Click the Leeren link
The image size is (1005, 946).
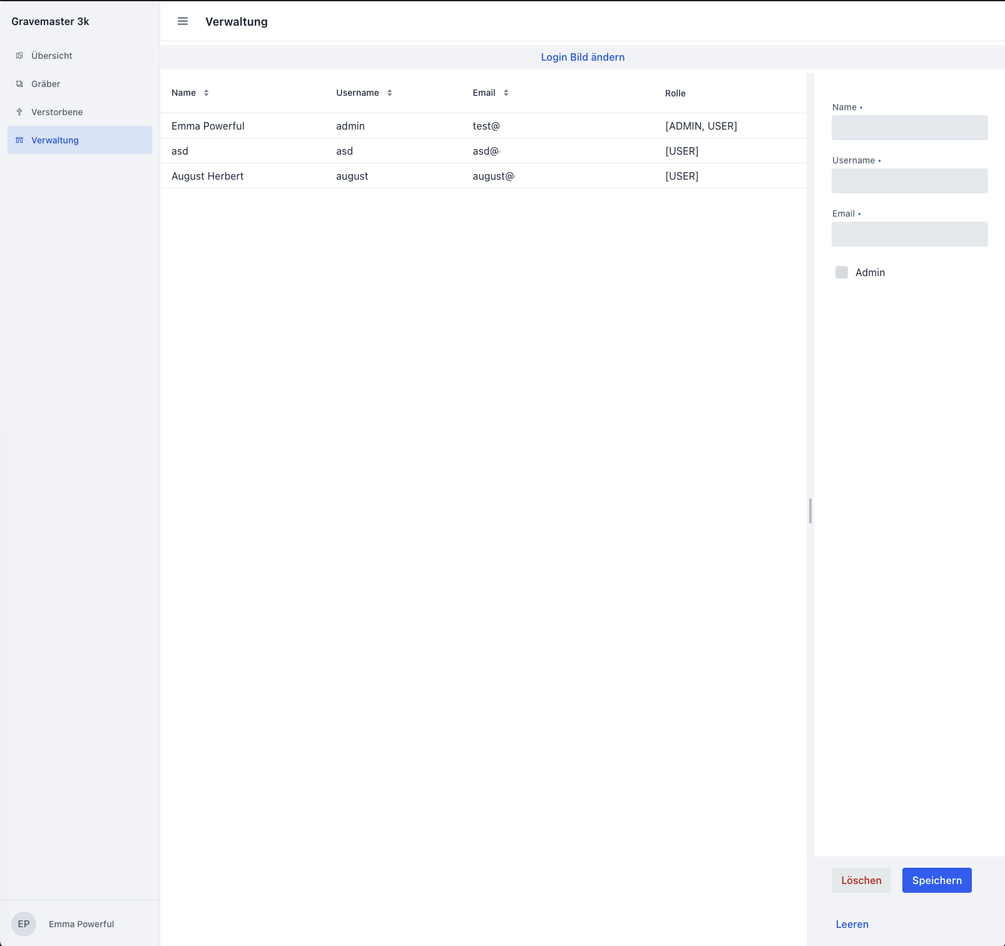[852, 924]
